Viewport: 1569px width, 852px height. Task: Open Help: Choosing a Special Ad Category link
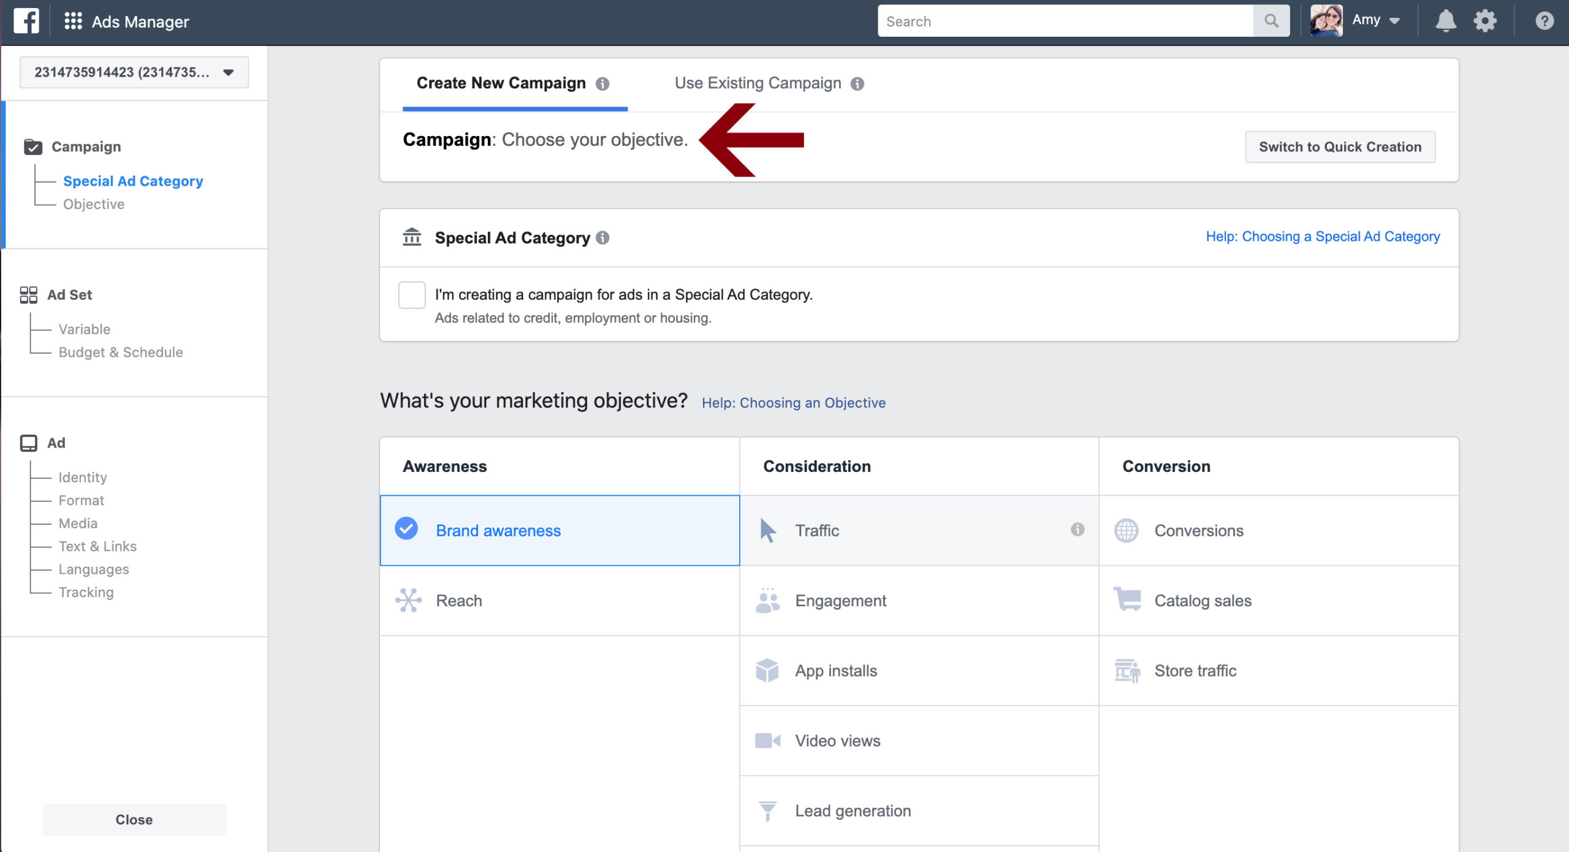coord(1323,237)
